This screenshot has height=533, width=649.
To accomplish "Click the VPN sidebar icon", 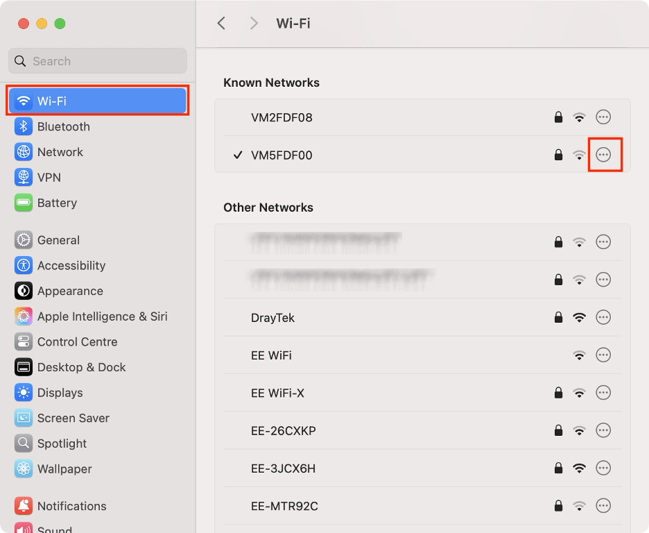I will click(23, 177).
